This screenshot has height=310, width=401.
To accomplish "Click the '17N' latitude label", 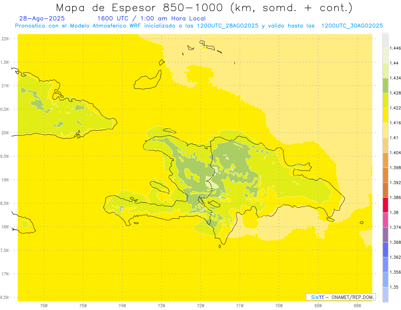I will point(5,274).
